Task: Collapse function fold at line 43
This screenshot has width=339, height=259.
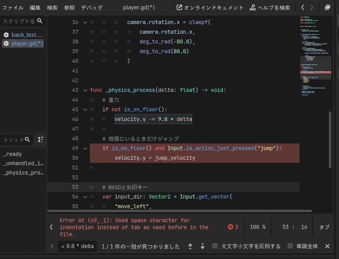Action: pos(85,90)
